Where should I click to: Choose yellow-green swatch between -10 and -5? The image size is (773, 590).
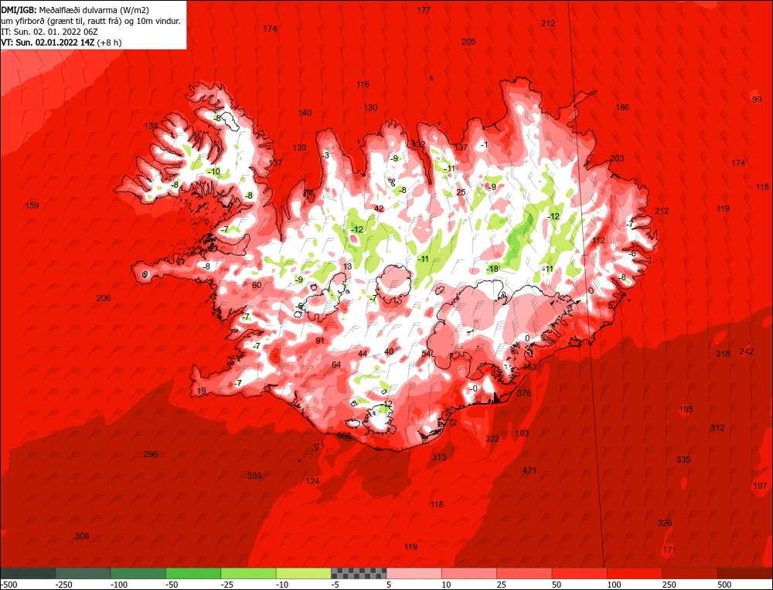point(304,573)
